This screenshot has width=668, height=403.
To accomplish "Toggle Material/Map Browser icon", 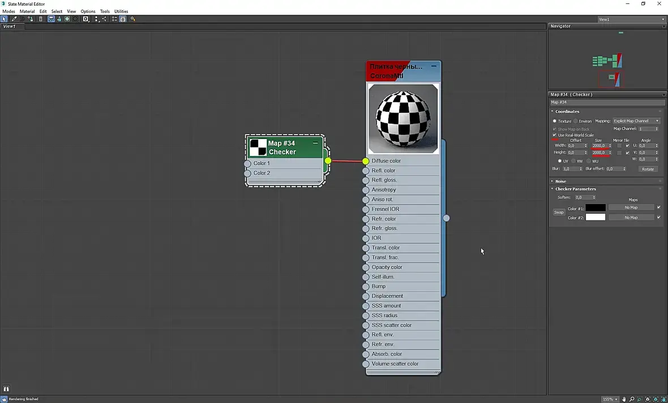I will 114,19.
